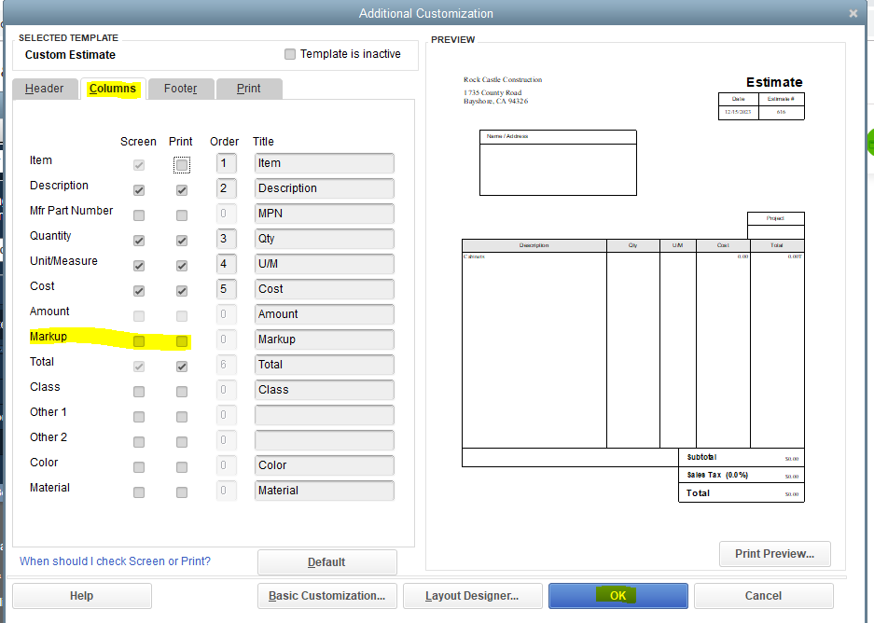Check Screen box for Color
Screen dimensions: 874x623
(x=139, y=467)
